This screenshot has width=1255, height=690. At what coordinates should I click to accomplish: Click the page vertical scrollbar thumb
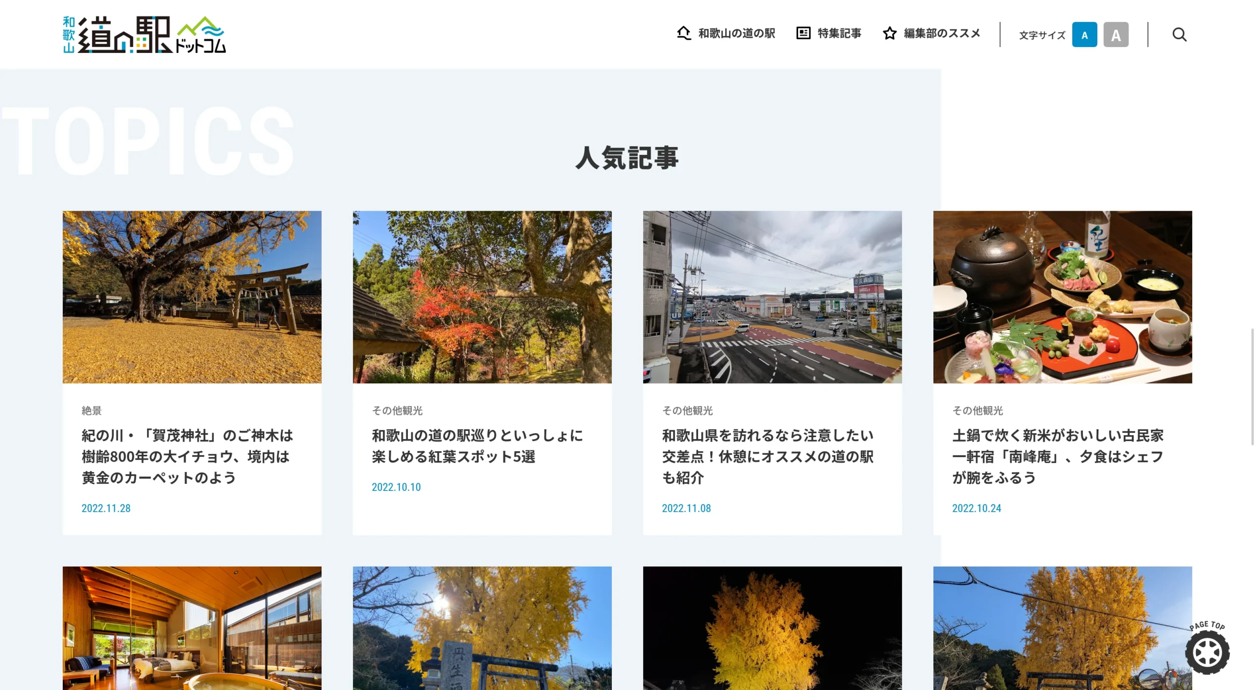(x=1252, y=387)
